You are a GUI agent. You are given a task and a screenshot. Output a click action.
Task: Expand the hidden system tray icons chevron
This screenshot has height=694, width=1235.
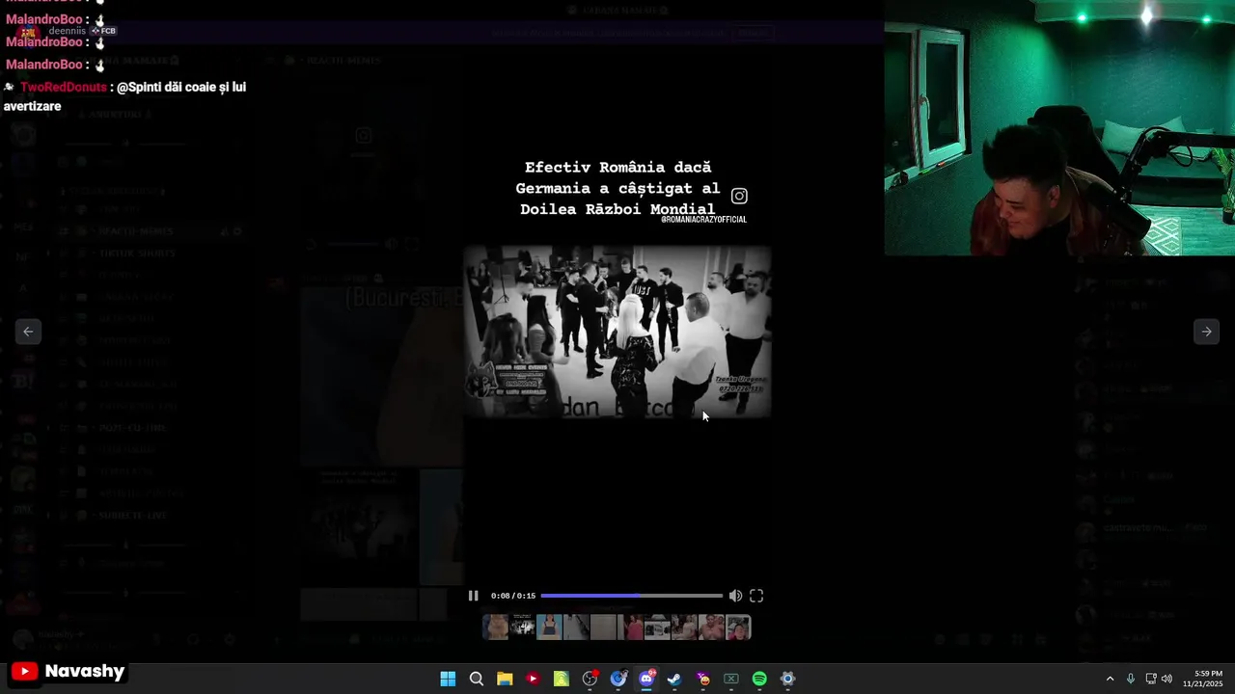(x=1110, y=679)
